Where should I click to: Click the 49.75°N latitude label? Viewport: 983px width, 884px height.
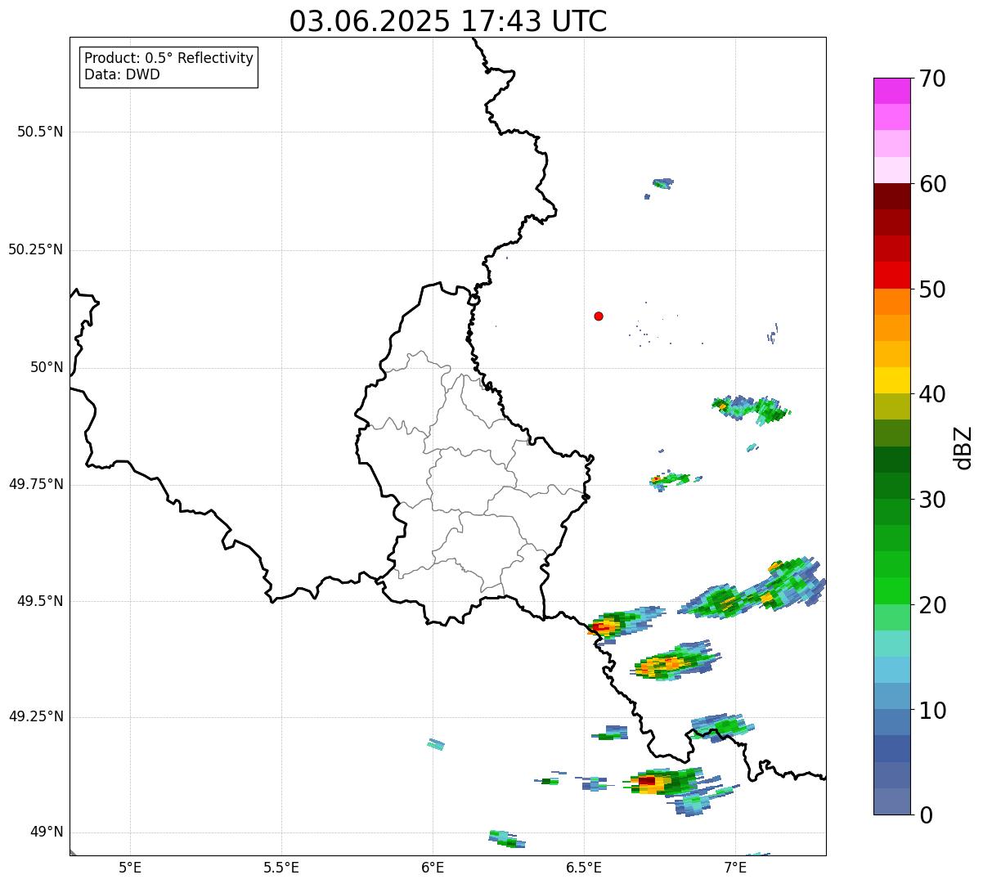point(36,484)
